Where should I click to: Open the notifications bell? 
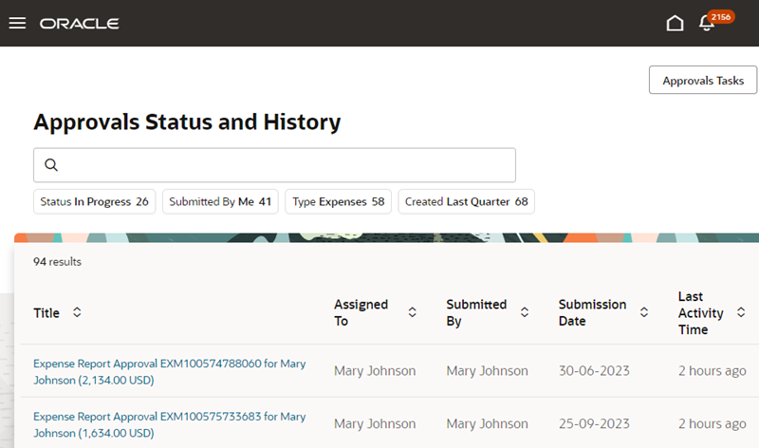[x=706, y=24]
